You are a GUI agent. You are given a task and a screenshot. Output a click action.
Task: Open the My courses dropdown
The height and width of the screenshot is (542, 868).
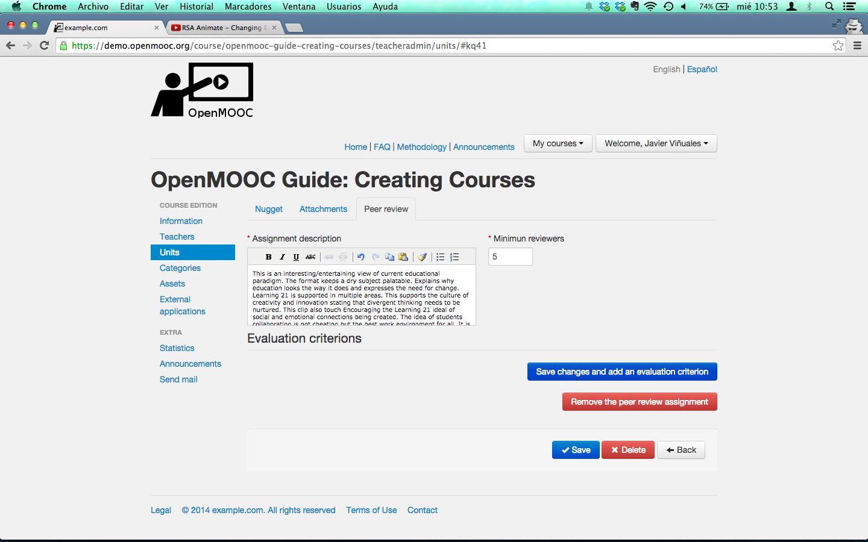click(x=558, y=143)
